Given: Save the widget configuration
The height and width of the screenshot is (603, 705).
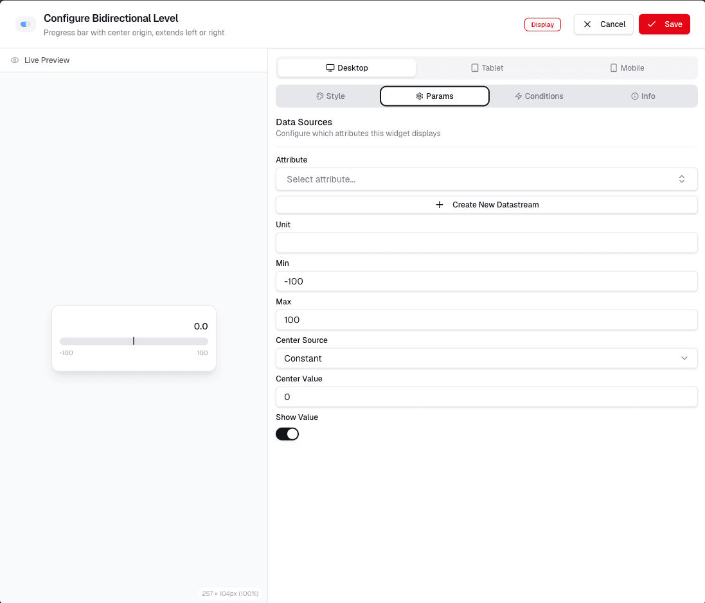Looking at the screenshot, I should [x=664, y=24].
